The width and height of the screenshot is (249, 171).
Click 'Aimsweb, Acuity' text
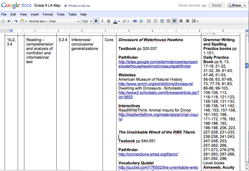[219, 168]
